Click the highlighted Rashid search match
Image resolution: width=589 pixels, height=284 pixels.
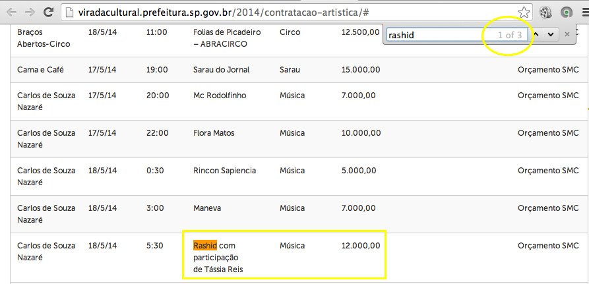[204, 246]
